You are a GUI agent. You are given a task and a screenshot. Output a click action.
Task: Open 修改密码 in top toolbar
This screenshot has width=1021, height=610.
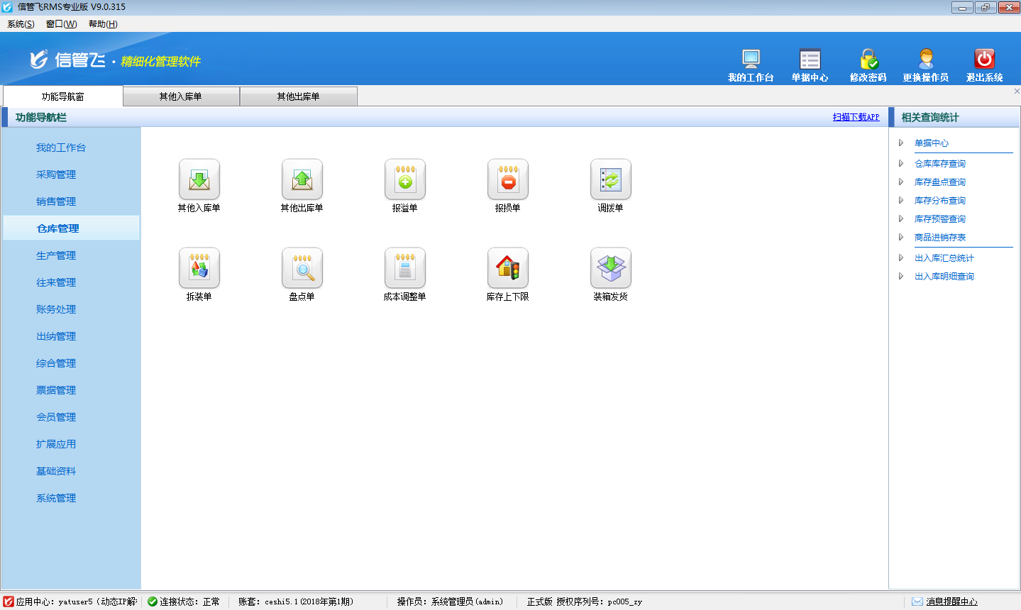tap(868, 60)
